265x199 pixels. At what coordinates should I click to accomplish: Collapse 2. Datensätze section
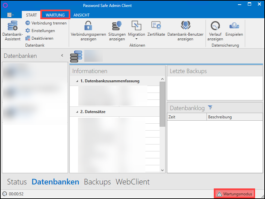[x=77, y=112]
